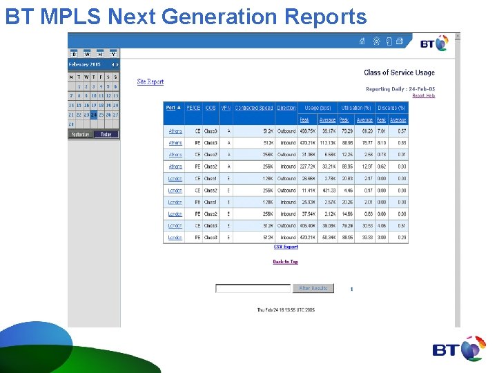Open London link in CE Class1 Outbound row
Image resolution: width=497 pixels, height=373 pixels.
[175, 179]
